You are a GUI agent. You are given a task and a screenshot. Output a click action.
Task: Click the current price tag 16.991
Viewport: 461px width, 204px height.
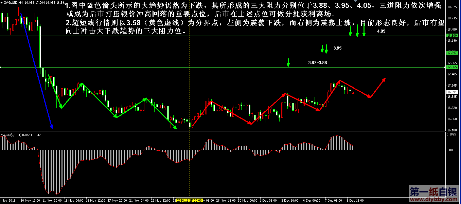click(x=452, y=92)
